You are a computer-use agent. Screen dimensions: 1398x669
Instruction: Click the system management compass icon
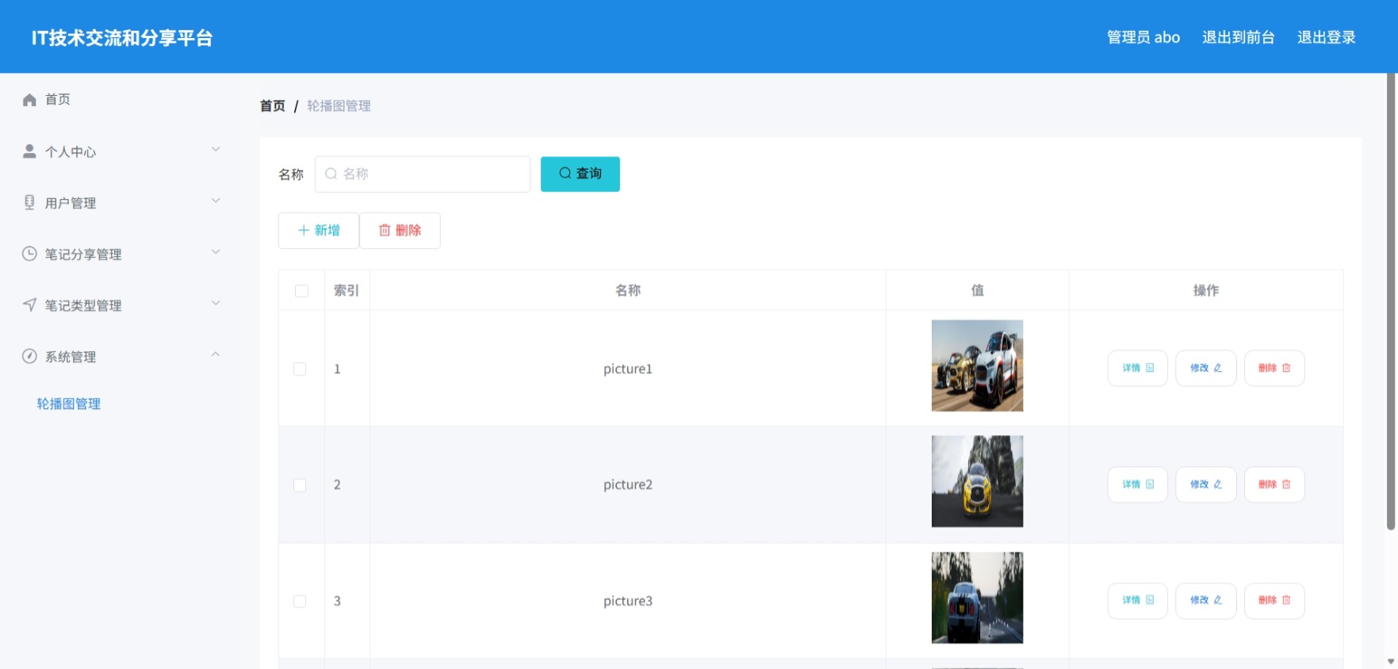click(x=29, y=357)
